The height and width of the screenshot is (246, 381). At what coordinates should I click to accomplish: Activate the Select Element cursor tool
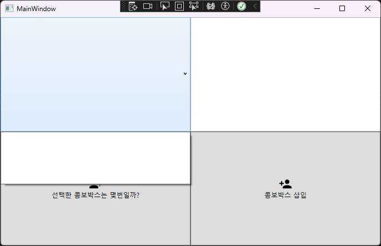point(165,6)
